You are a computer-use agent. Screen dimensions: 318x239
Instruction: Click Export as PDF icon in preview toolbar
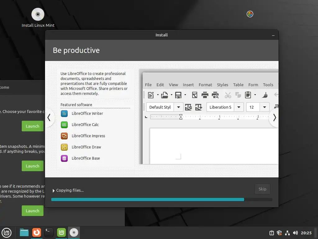(x=195, y=95)
